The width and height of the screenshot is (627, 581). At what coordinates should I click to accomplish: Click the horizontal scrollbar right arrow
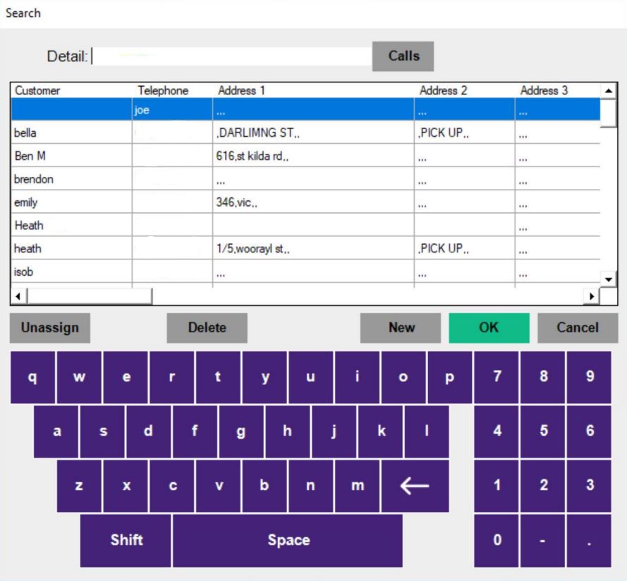[592, 296]
